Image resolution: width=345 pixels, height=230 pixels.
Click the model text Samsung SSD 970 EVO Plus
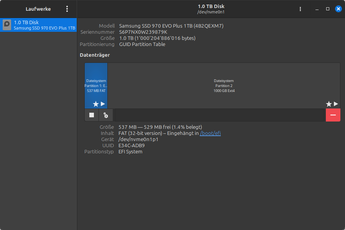click(151, 26)
